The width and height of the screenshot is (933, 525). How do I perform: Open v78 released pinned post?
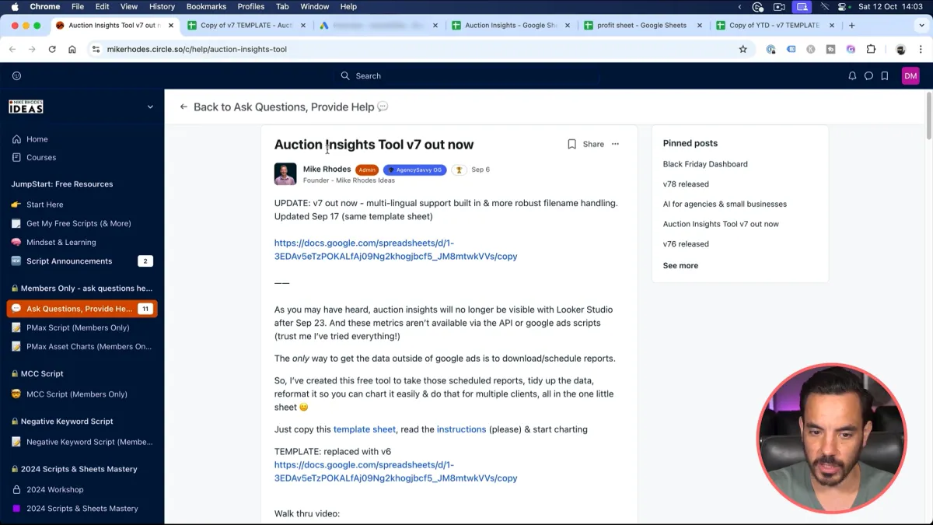coord(686,184)
